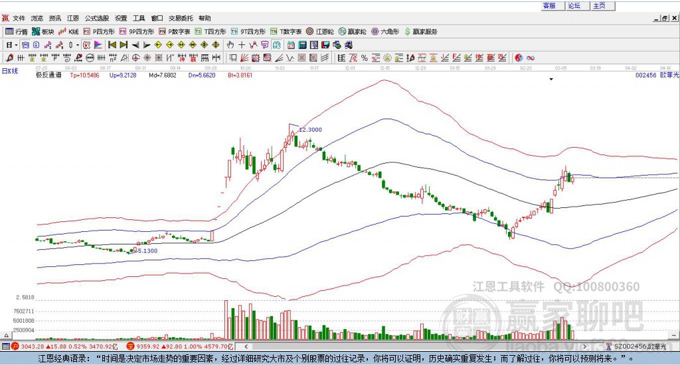Click Dn=5.6620 indicator value
The image size is (680, 365).
(202, 76)
